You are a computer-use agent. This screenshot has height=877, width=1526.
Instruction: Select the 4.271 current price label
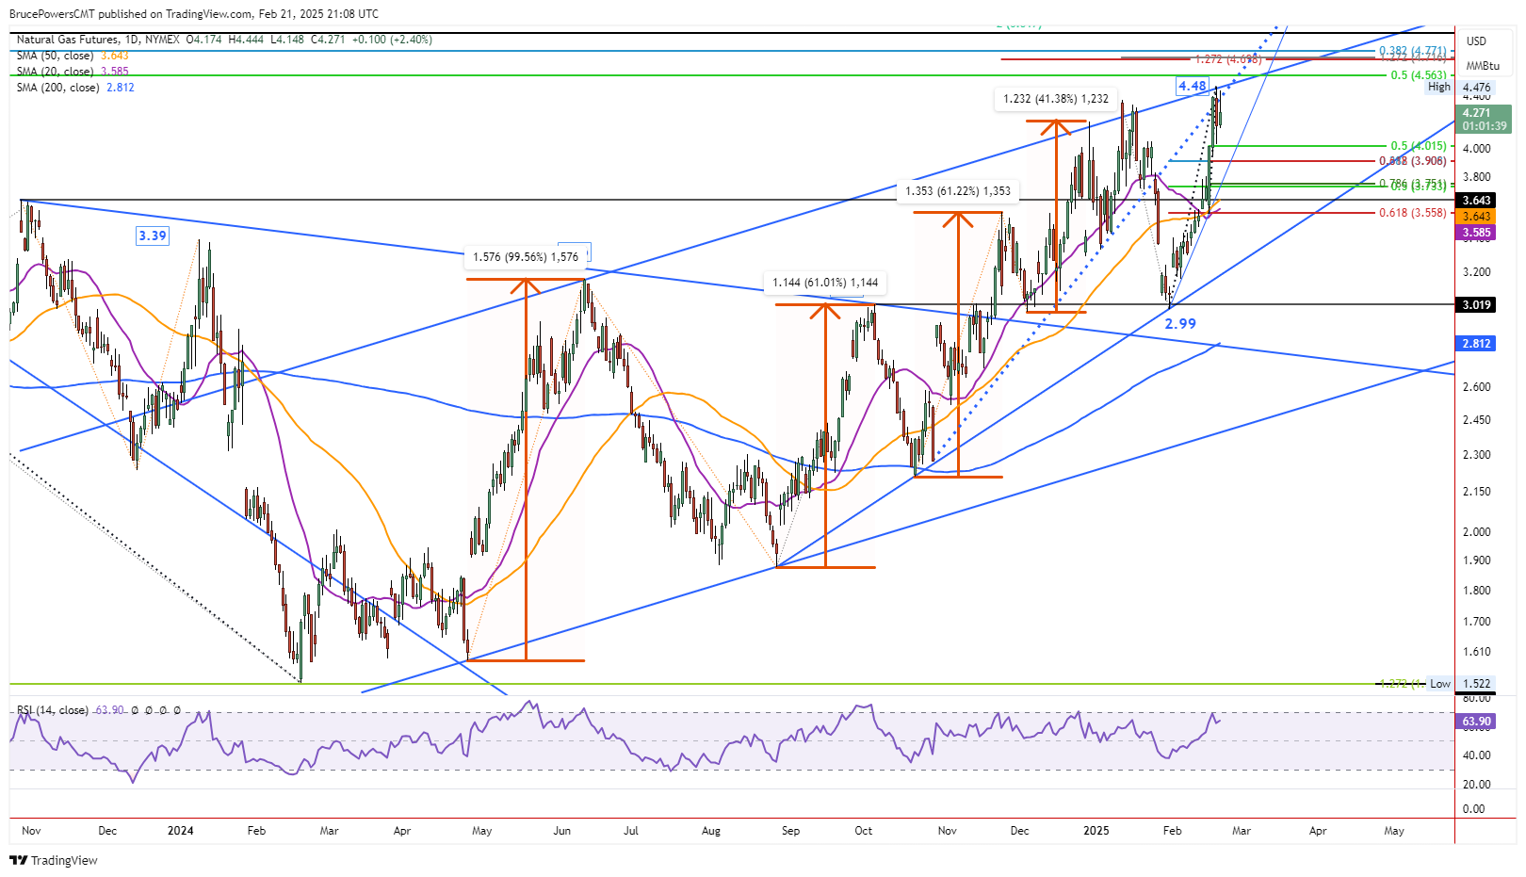1484,119
